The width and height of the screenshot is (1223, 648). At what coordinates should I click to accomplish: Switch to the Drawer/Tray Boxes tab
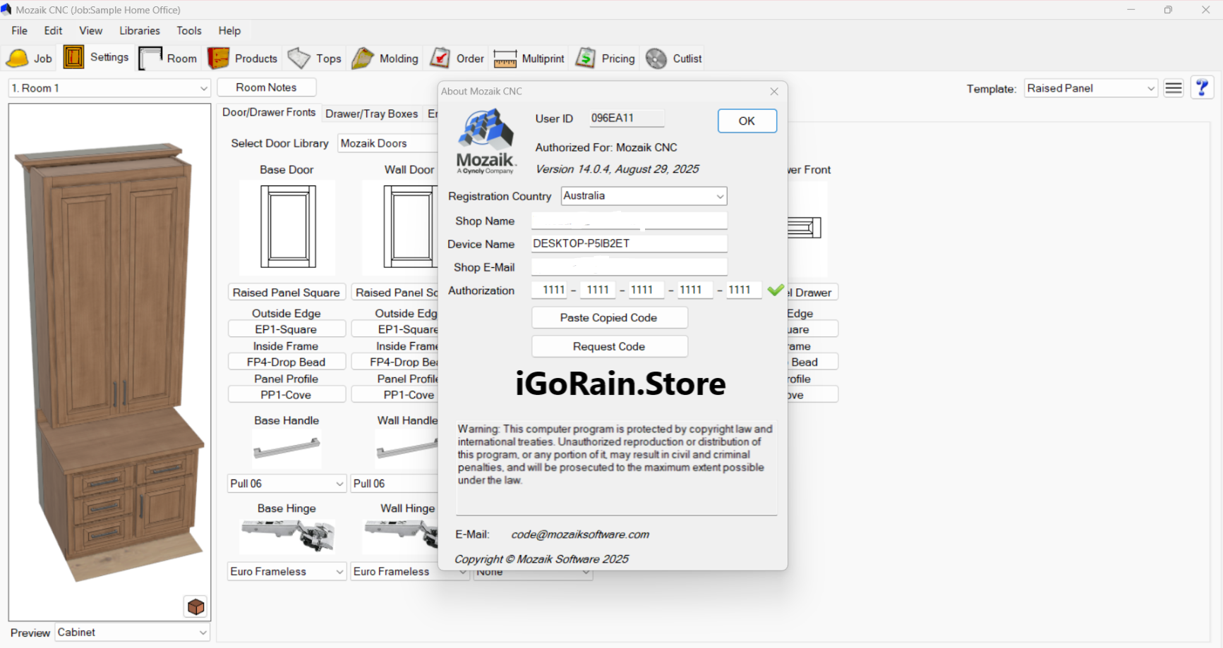372,113
